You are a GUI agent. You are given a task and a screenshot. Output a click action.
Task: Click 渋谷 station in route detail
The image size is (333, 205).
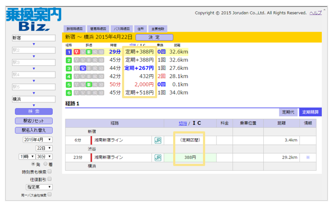(x=92, y=149)
